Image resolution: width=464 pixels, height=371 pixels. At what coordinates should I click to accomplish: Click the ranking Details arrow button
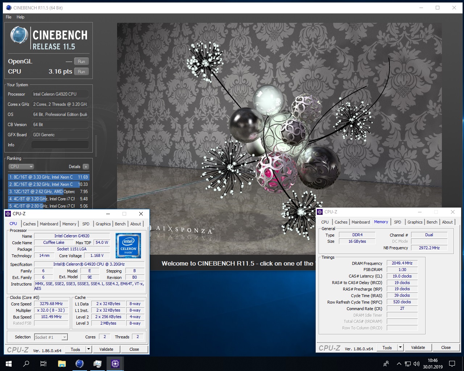tap(86, 167)
